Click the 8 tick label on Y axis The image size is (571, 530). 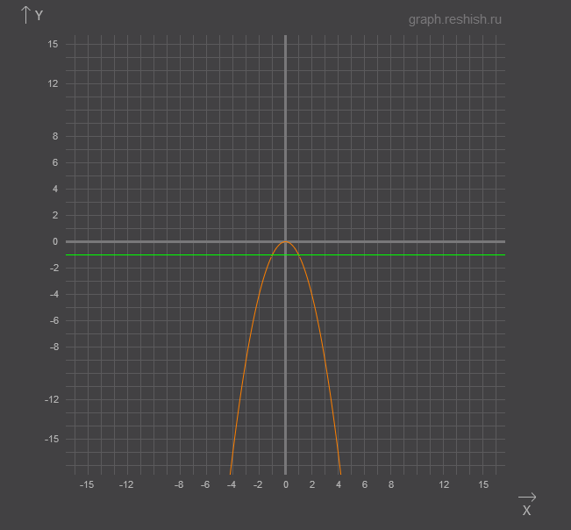pyautogui.click(x=55, y=136)
